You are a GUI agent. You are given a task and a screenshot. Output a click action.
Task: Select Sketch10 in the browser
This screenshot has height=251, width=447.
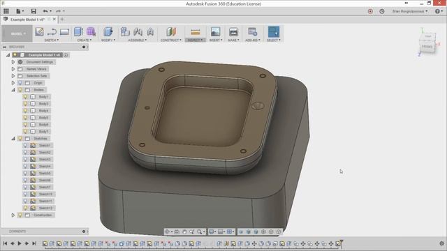[x=45, y=194]
